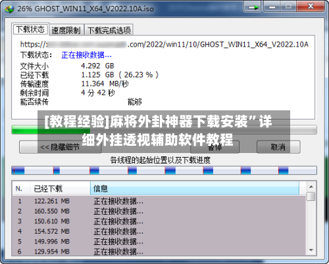This screenshot has height=264, width=329.
Task: Click the green download progress bar
Action: point(164,129)
